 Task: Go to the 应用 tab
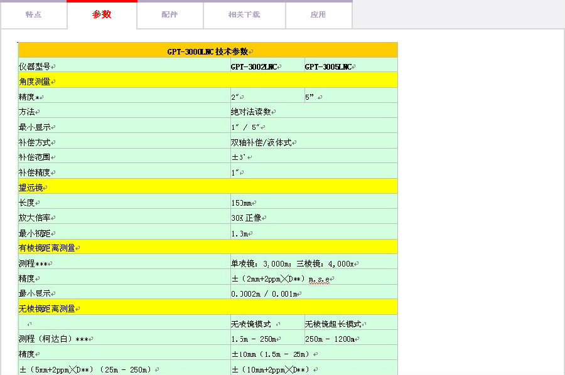click(318, 14)
